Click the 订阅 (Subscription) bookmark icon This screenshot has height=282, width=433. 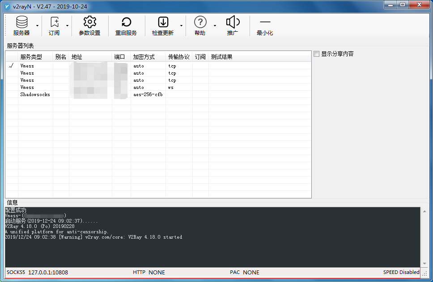click(55, 22)
